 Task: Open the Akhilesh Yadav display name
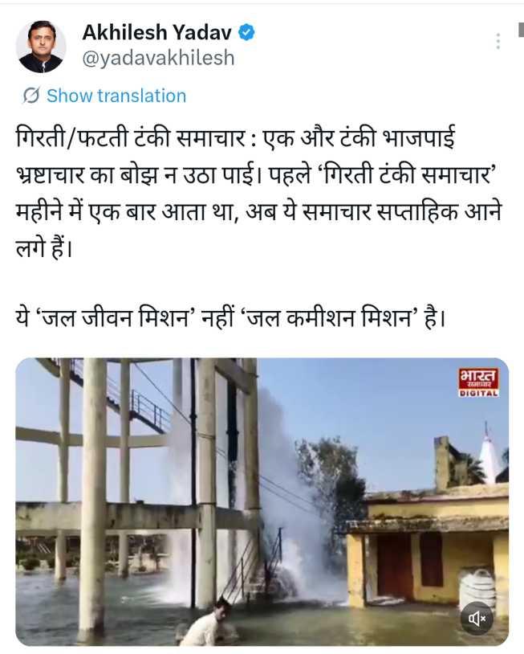pos(157,32)
